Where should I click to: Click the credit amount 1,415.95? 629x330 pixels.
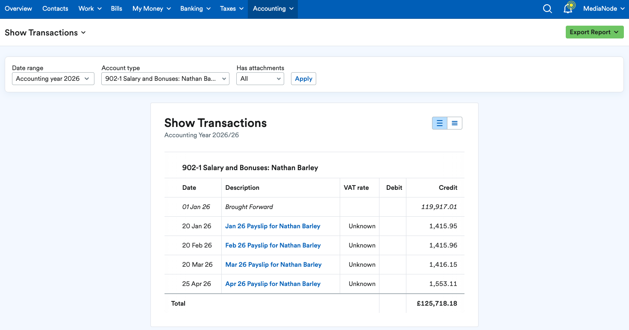443,226
